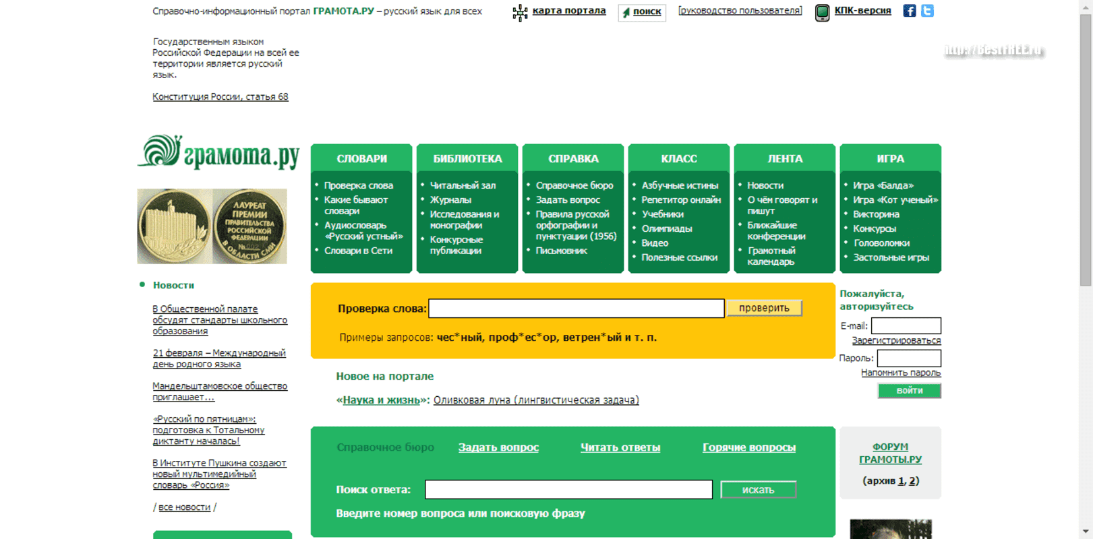Click the Грамота.ру logo

pos(219,152)
